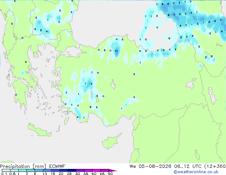
Task: Select the 40–45 mm magenta legend swatch
Action: 97,170
